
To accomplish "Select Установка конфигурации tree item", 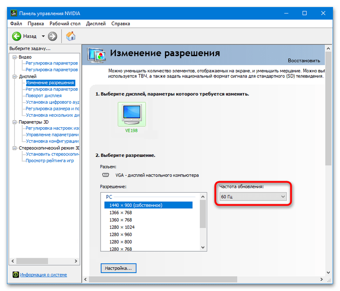I will 52,141.
